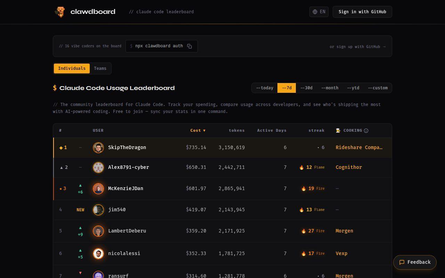
Task: Open the globe EN language selector
Action: (x=319, y=12)
